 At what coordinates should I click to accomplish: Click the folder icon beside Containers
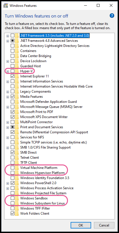pyautogui.click(x=17, y=51)
